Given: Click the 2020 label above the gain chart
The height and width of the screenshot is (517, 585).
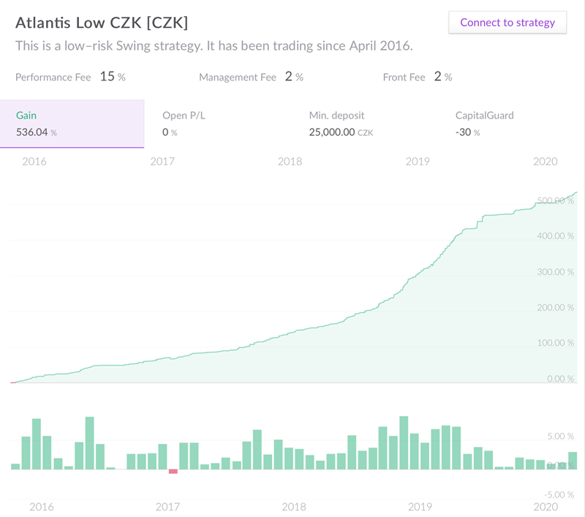Looking at the screenshot, I should [545, 162].
